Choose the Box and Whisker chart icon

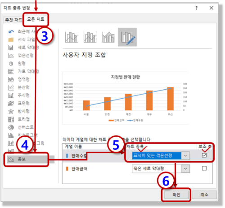coord(11,143)
